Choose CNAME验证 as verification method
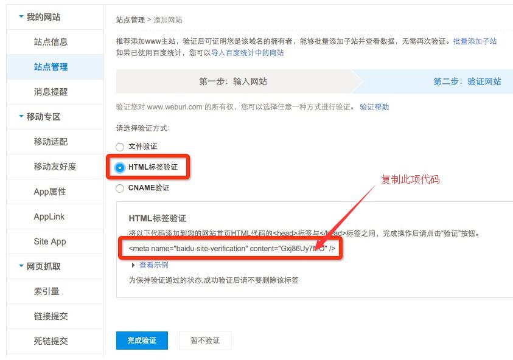 coord(119,187)
